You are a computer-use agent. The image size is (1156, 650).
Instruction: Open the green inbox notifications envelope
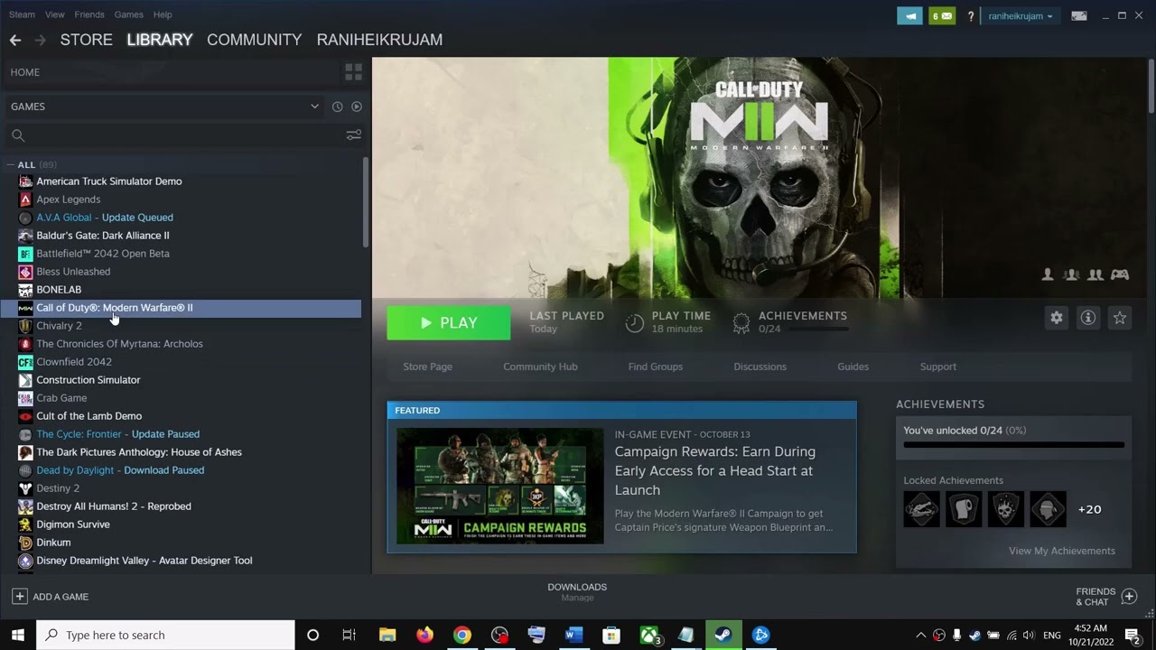pyautogui.click(x=942, y=15)
